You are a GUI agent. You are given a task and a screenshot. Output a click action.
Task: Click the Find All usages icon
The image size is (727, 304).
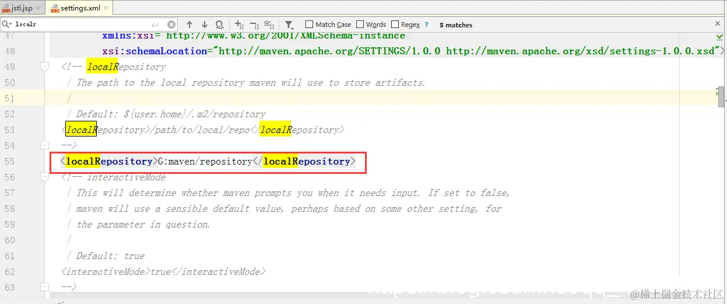tap(220, 25)
